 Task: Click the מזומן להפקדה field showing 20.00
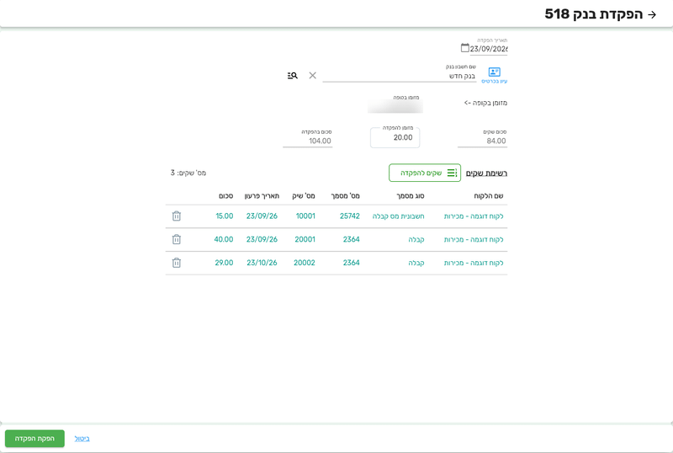395,137
